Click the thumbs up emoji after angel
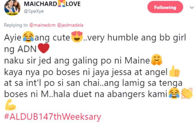The height and width of the screenshot is (124, 196). coord(174,71)
